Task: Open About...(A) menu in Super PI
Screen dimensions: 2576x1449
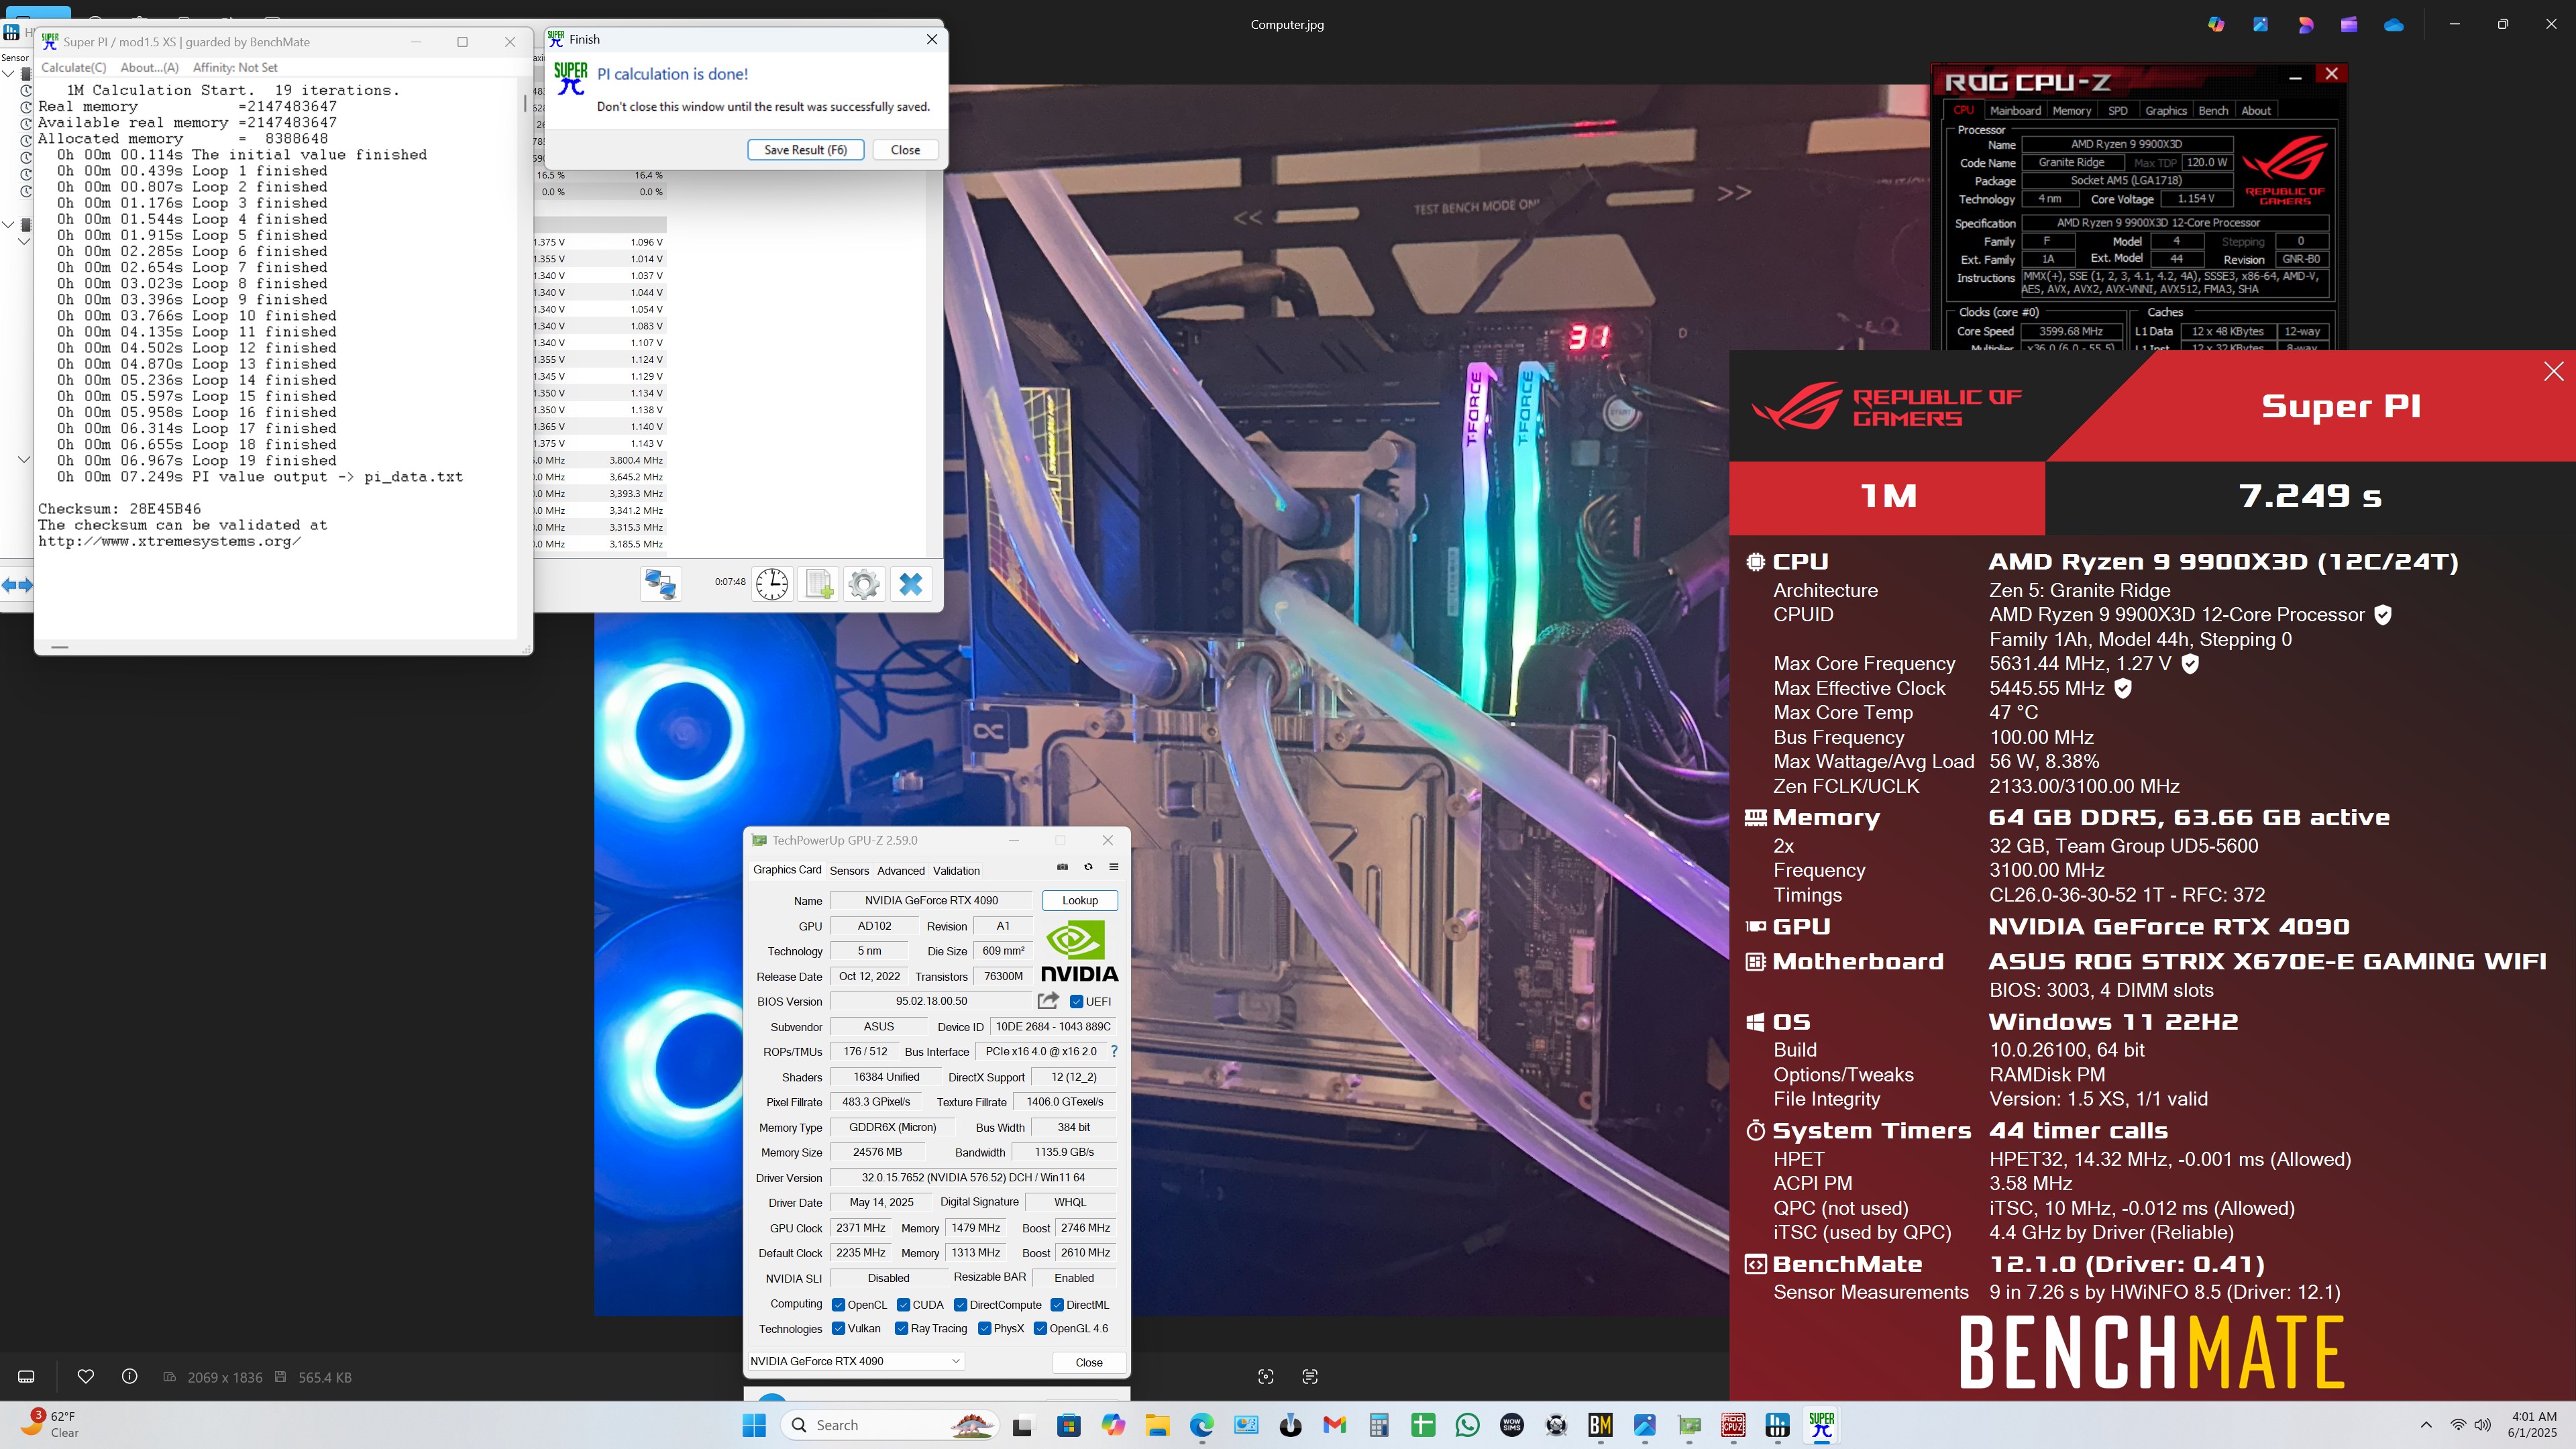Action: pos(149,67)
